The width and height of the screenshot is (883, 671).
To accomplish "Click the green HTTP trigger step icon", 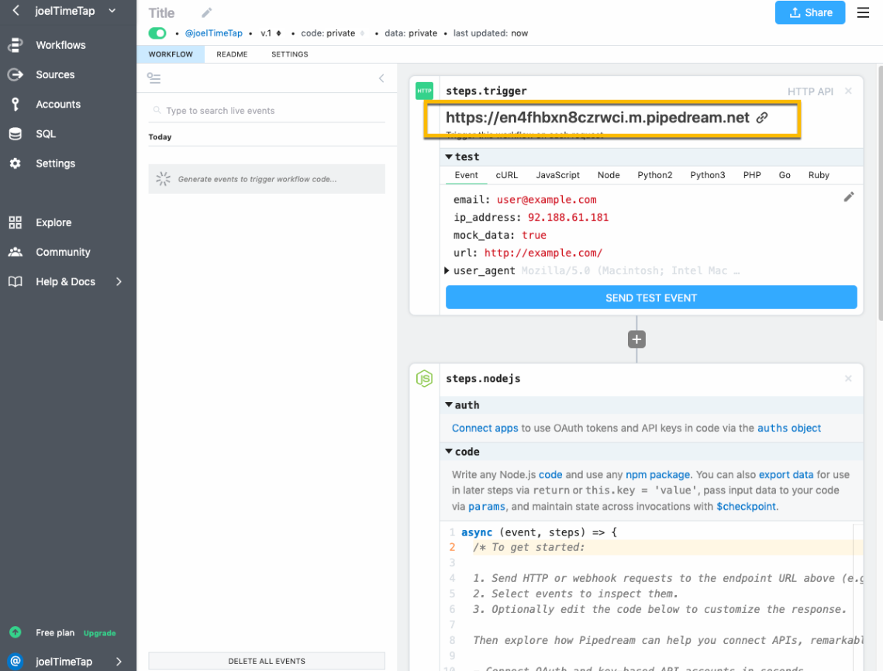I will pos(424,91).
